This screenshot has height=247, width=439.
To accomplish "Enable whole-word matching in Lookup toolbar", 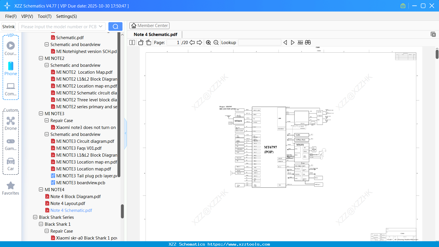I will (x=307, y=42).
